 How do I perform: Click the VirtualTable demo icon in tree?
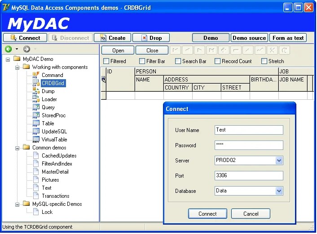[x=36, y=140]
